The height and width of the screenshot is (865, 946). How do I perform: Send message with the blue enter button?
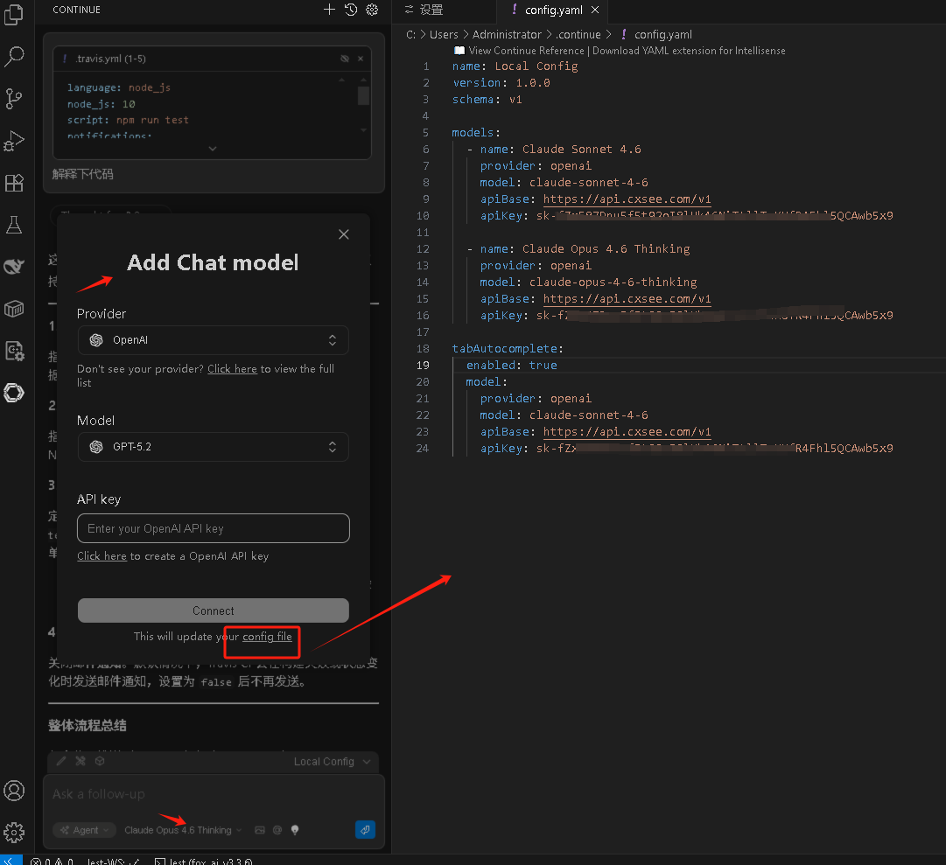click(x=365, y=830)
